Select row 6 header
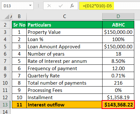Viewport: 140px width, 114px height. [x=5, y=54]
